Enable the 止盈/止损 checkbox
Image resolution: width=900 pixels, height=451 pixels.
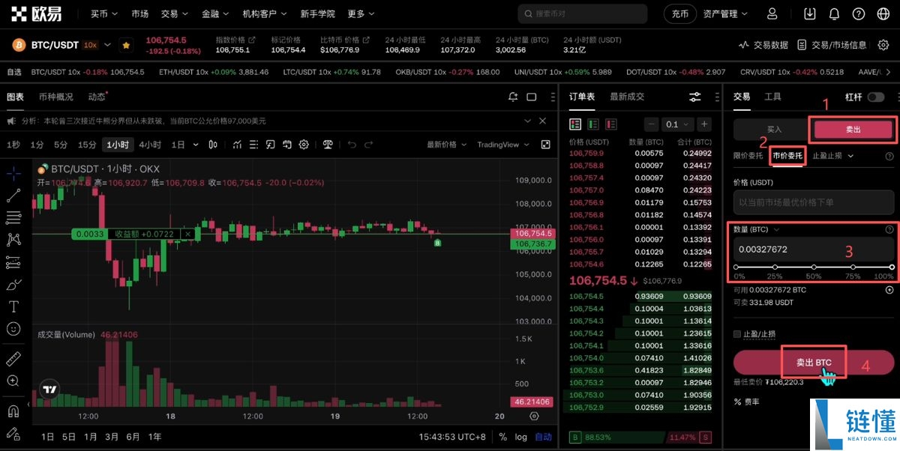[737, 333]
